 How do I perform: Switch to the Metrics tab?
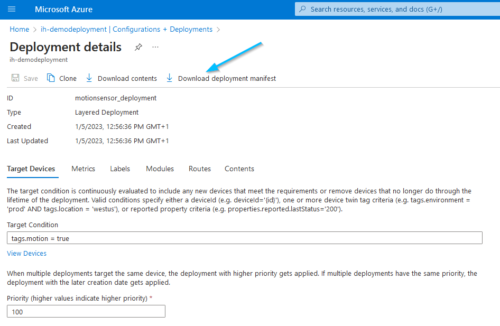pyautogui.click(x=83, y=169)
